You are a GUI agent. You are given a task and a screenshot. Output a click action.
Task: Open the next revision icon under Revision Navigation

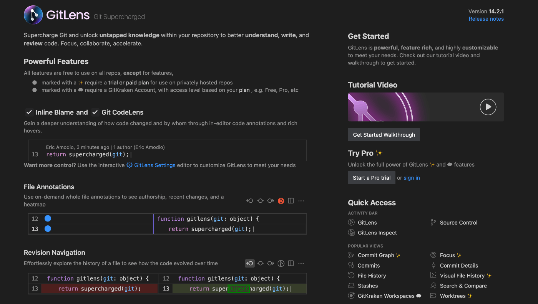point(271,263)
